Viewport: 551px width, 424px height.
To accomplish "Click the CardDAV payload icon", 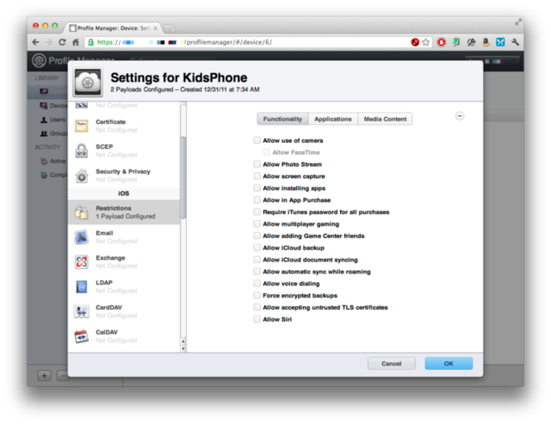I will (x=82, y=311).
